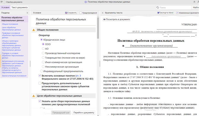Collapse the Разделы panel arrow
199x116 pixels.
[x=27, y=13]
